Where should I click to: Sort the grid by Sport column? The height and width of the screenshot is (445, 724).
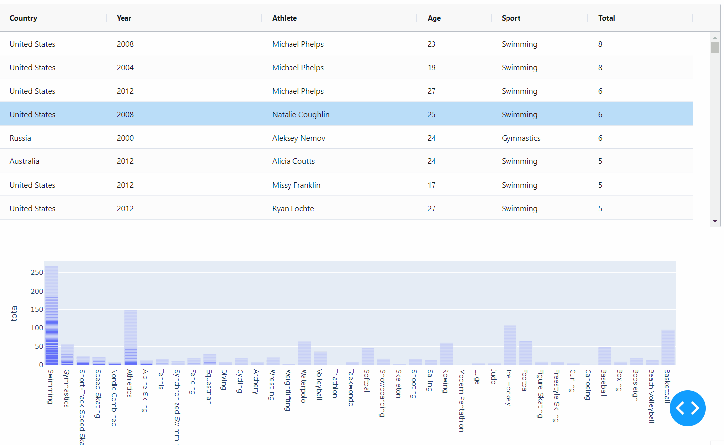[510, 18]
